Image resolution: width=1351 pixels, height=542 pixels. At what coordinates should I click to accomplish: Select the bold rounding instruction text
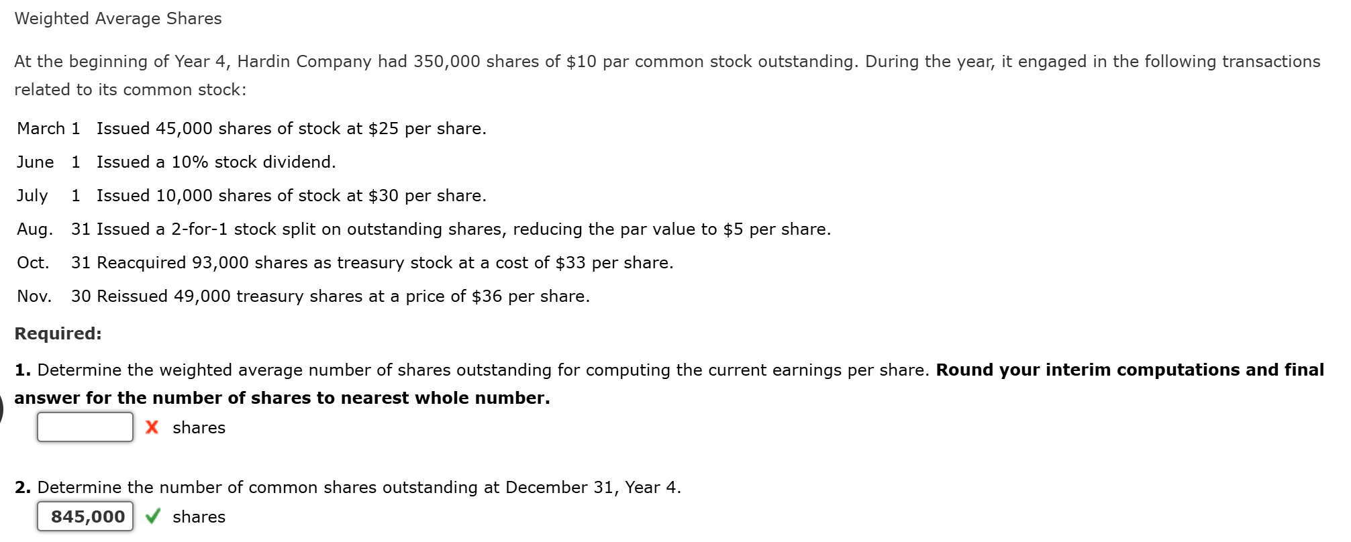pos(282,398)
